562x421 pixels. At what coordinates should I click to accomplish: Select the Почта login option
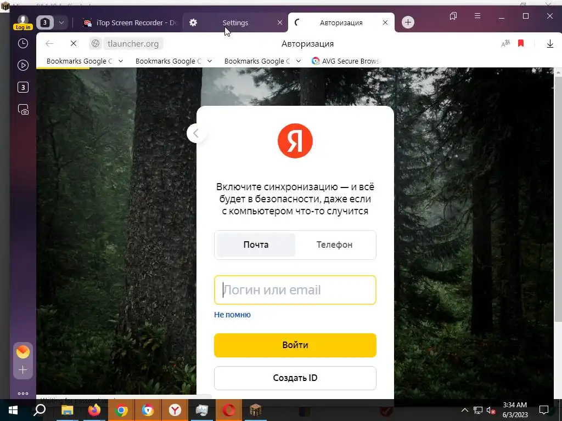point(256,245)
